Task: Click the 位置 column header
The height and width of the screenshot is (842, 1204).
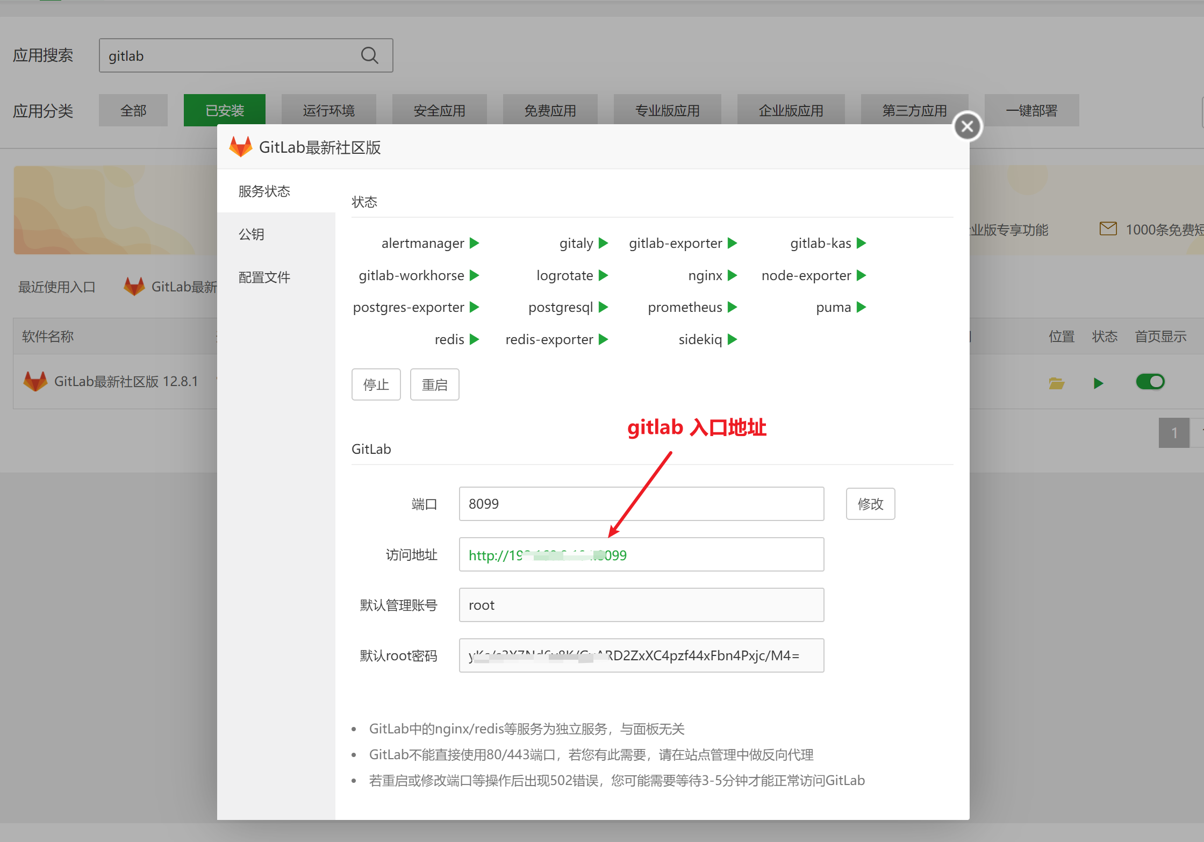Action: click(1062, 337)
